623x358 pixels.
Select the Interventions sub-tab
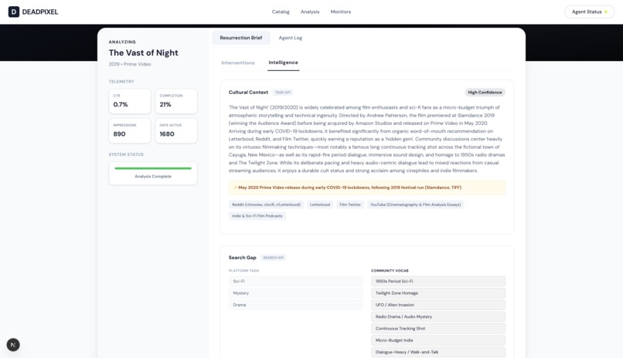[x=238, y=62]
